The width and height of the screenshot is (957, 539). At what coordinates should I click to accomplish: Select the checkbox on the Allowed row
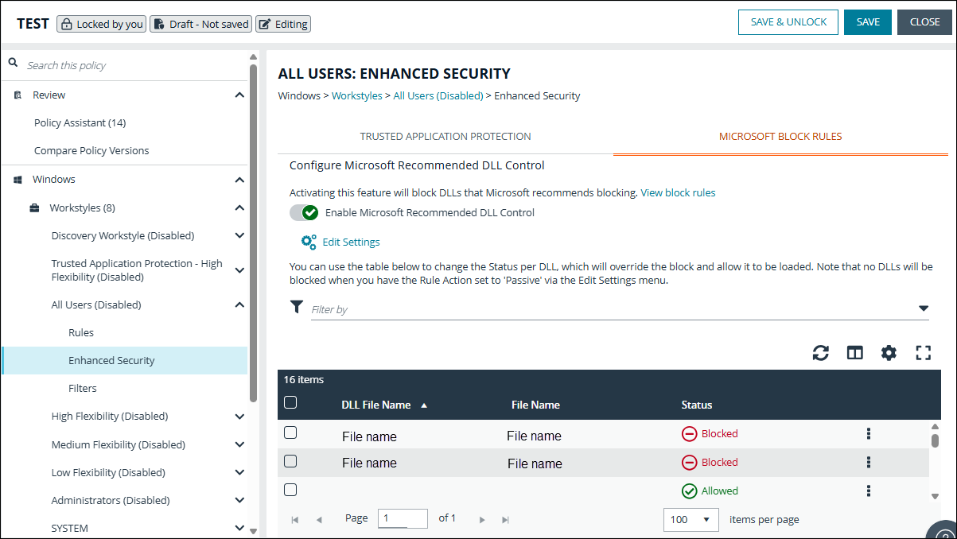290,489
